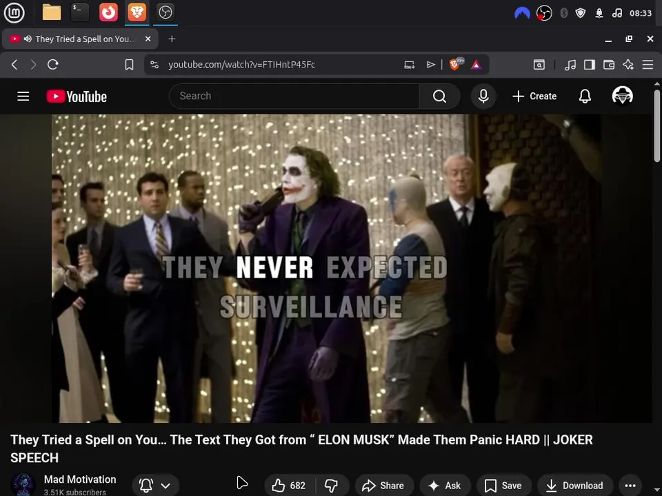Open a new browser tab
Image resolution: width=662 pixels, height=496 pixels.
(172, 39)
